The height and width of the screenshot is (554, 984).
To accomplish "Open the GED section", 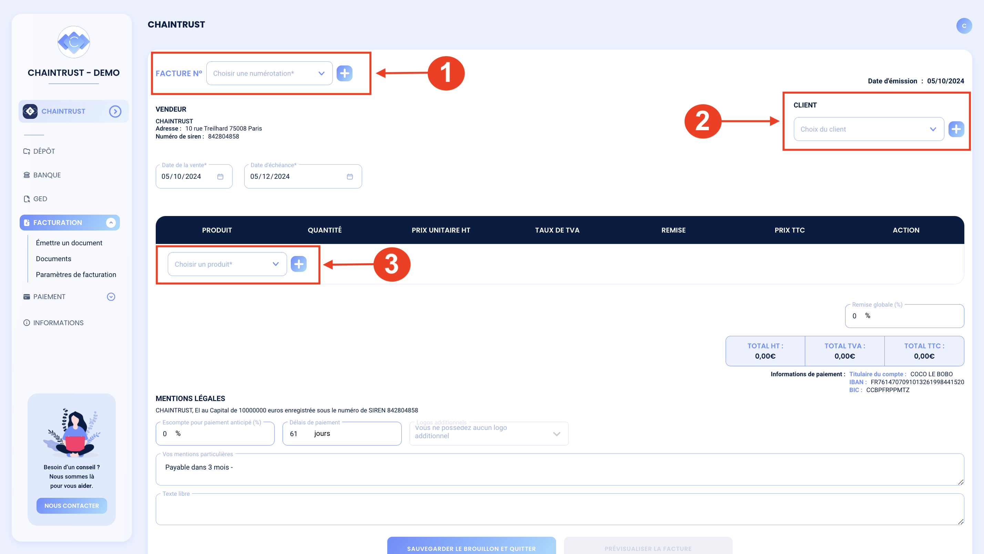I will tap(40, 199).
